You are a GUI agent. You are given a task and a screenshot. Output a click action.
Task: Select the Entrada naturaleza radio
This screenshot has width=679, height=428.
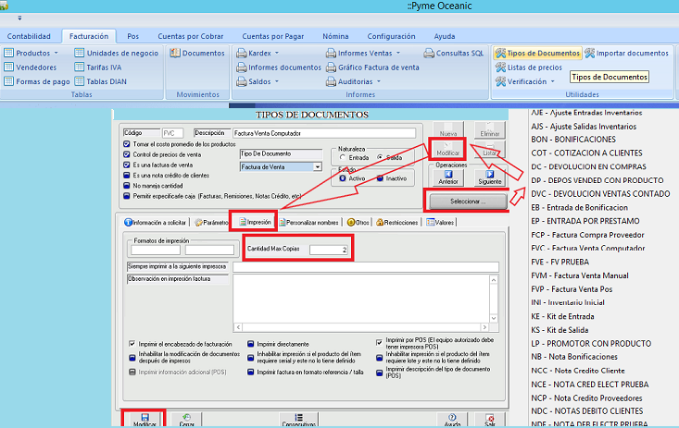(343, 157)
